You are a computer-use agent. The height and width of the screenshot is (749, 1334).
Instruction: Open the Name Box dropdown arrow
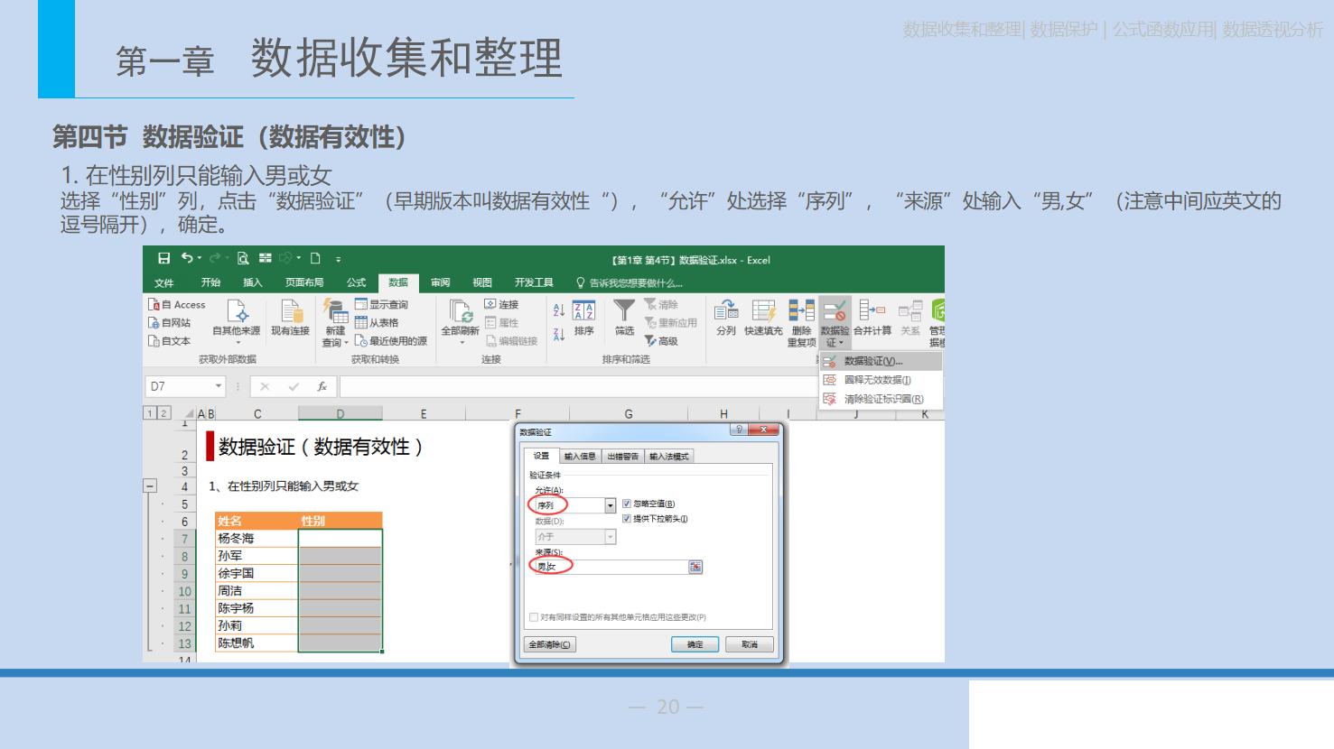click(x=218, y=386)
